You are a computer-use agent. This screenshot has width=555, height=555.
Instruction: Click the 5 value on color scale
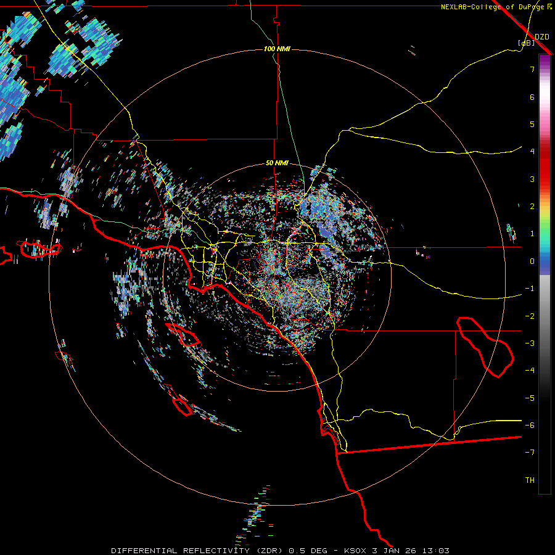[532, 124]
